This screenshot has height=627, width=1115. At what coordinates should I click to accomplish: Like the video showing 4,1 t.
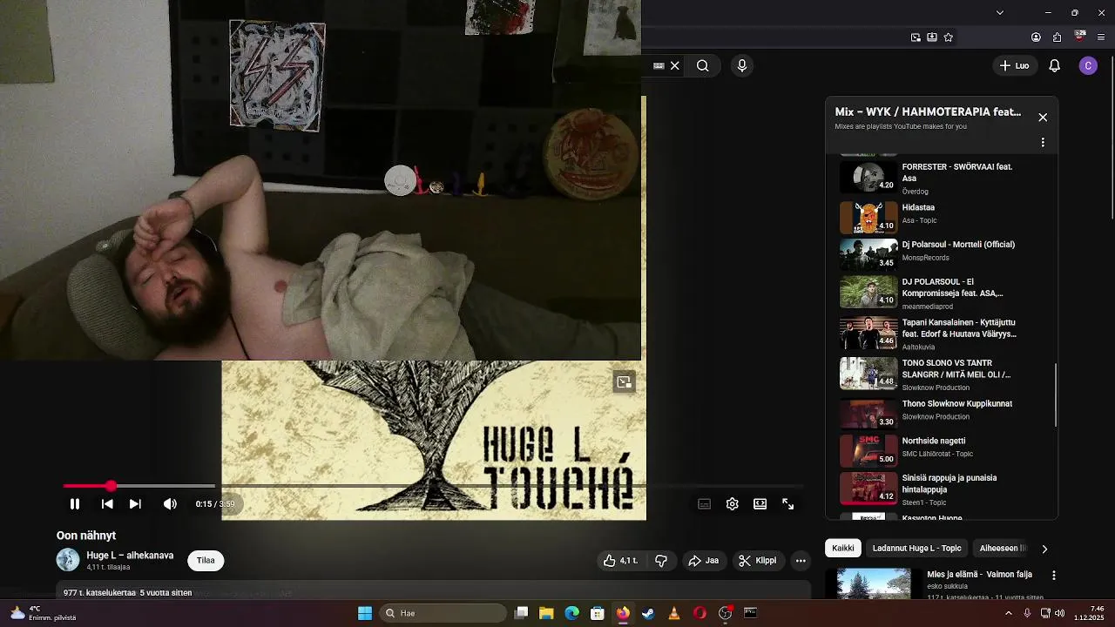(x=620, y=561)
